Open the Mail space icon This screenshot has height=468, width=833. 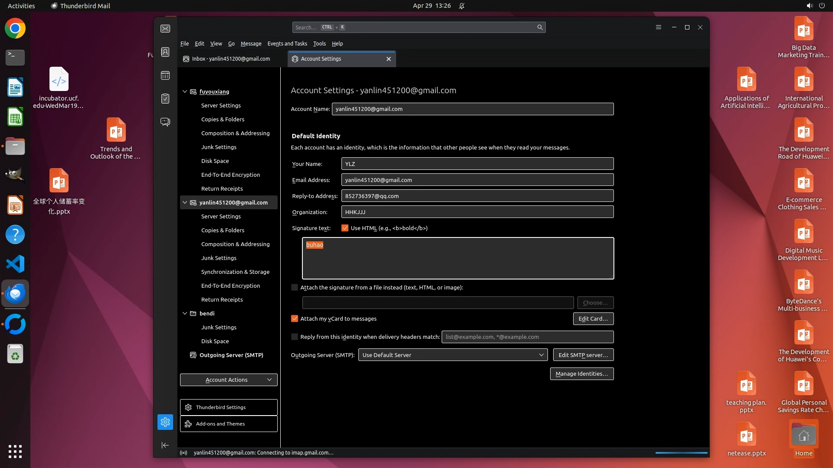pyautogui.click(x=165, y=29)
